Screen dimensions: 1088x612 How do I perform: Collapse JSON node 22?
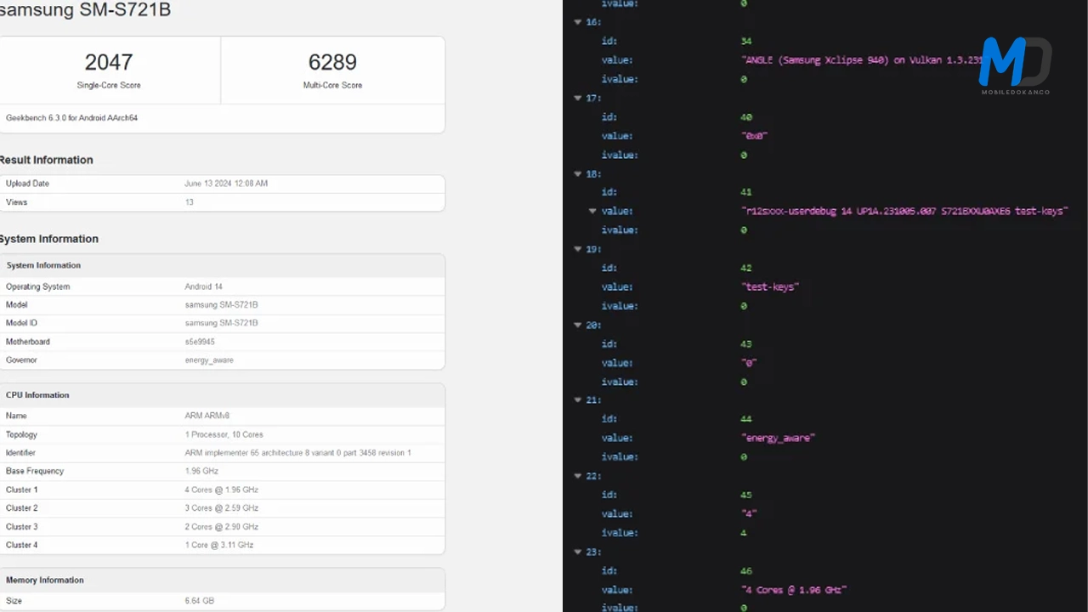tap(579, 475)
